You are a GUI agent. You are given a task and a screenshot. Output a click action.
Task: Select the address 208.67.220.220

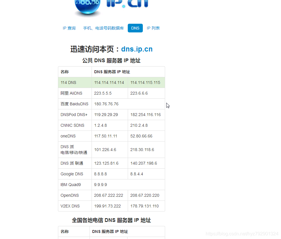tap(145, 195)
